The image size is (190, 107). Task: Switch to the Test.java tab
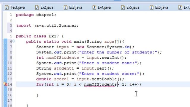pos(15,7)
